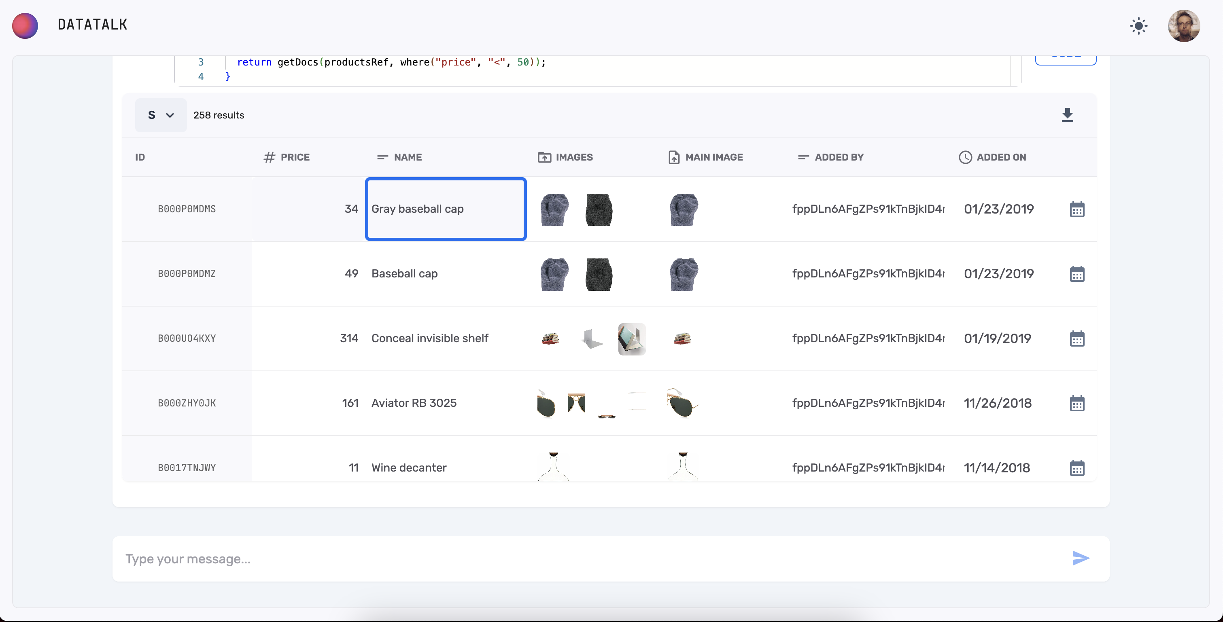Click the black cap thumbnail in first row
The image size is (1223, 622).
[598, 209]
